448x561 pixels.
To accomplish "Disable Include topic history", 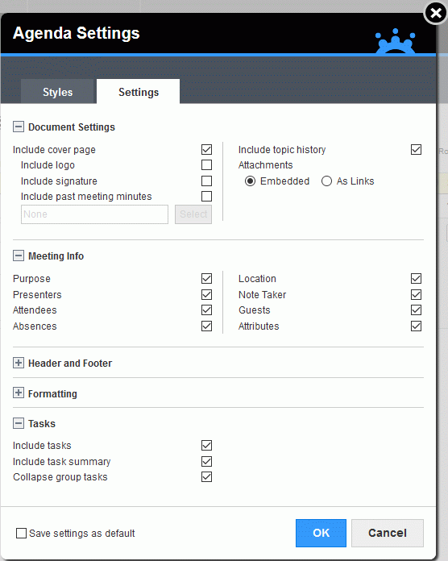I will coord(417,150).
